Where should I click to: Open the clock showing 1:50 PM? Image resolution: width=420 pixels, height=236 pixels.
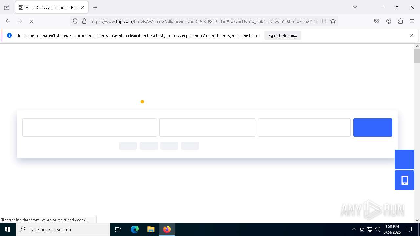[392, 229]
